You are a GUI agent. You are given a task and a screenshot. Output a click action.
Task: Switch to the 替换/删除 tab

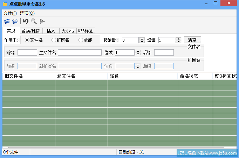[31, 31]
